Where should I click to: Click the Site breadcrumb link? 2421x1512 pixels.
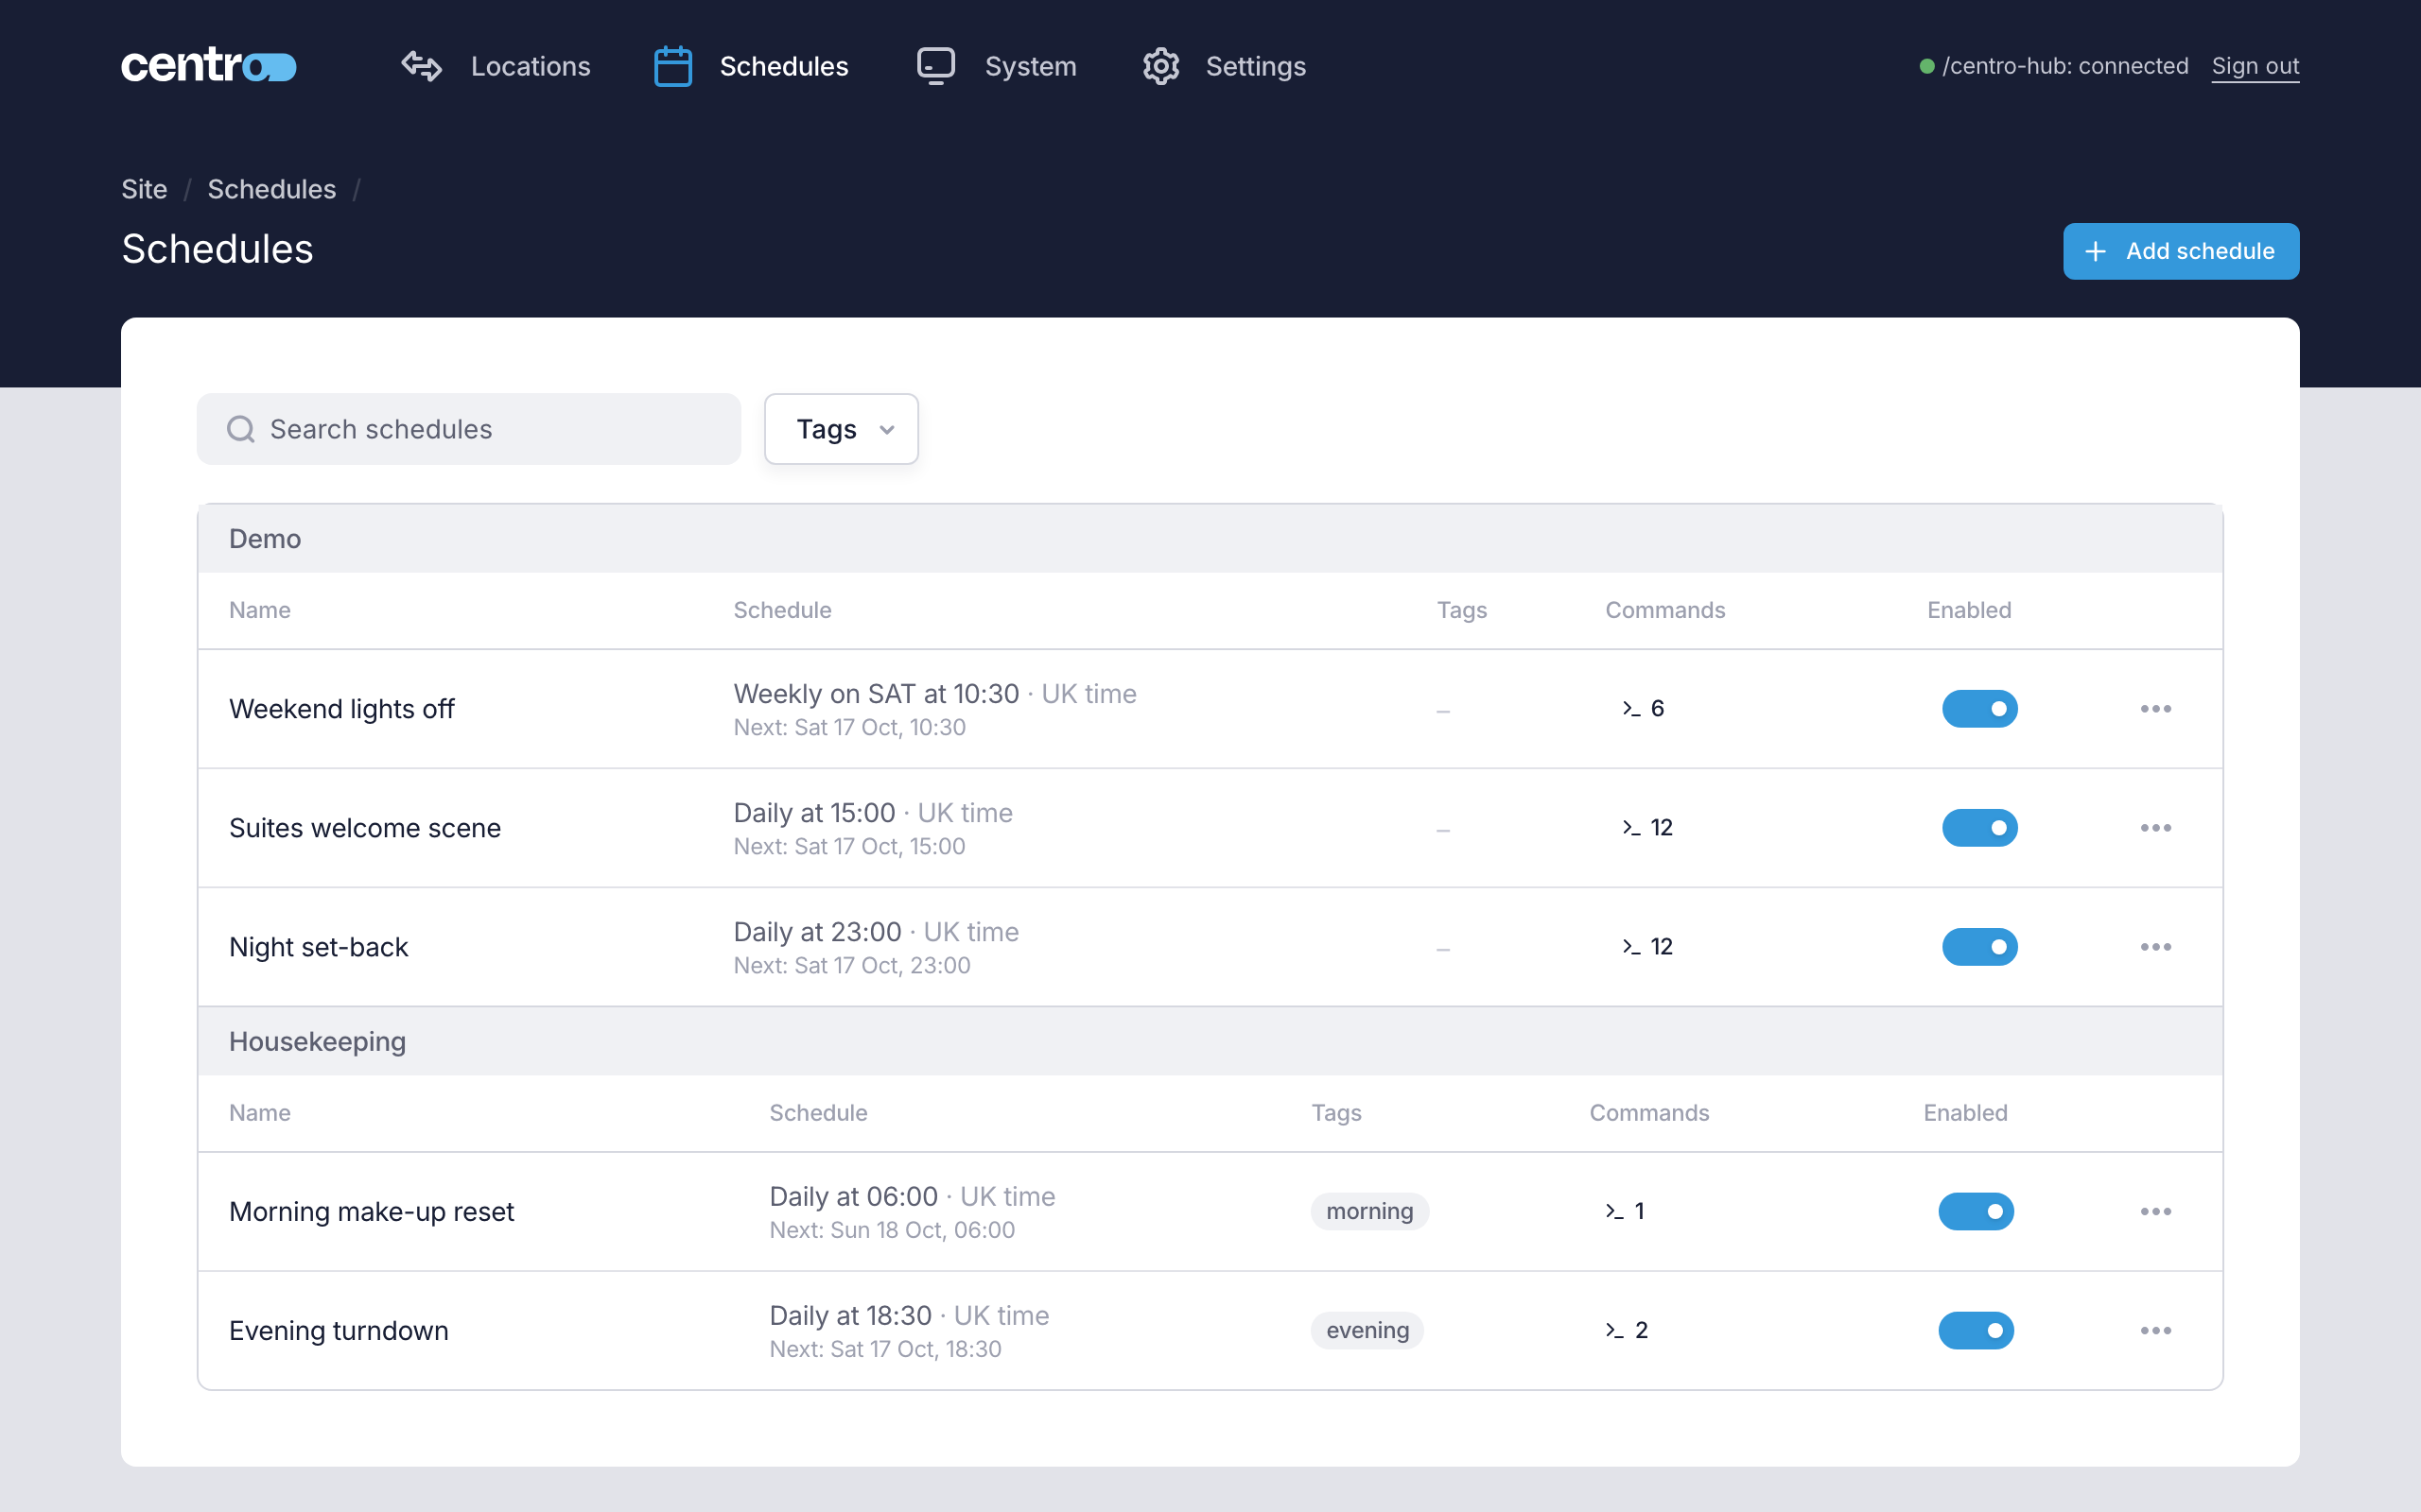tap(144, 189)
